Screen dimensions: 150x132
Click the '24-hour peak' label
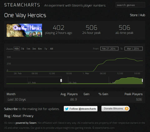[x=92, y=33]
